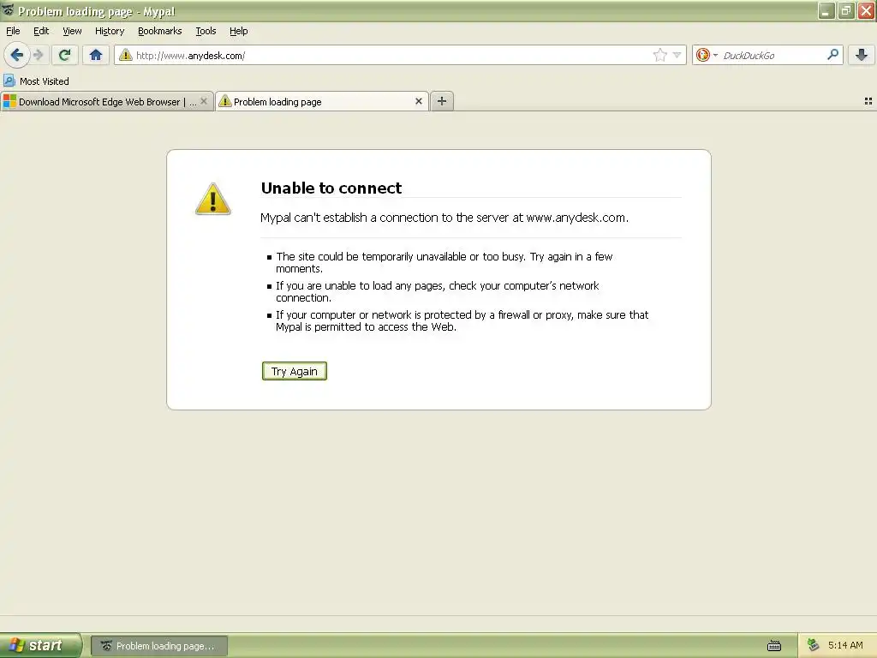Image resolution: width=877 pixels, height=658 pixels.
Task: Open the History menu
Action: tap(110, 31)
